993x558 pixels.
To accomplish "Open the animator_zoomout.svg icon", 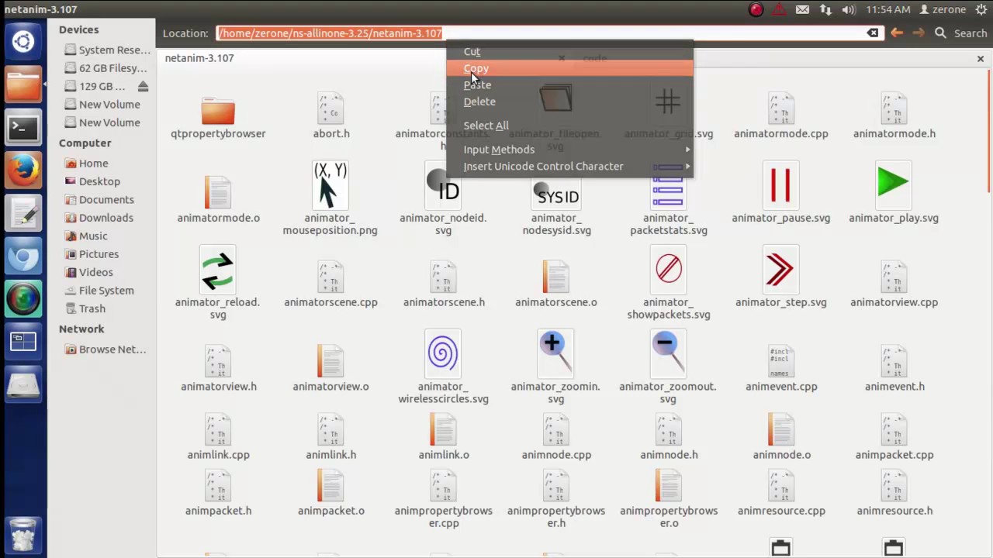I will coord(668,353).
